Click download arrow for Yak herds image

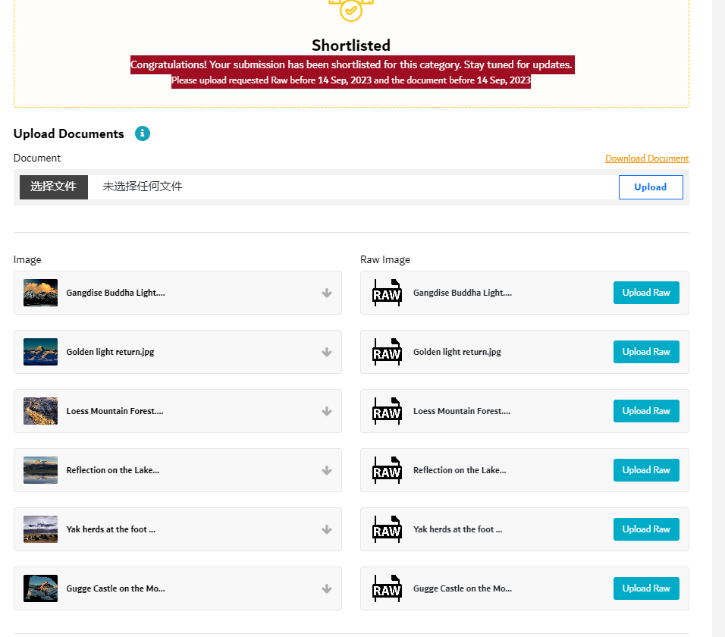coord(327,530)
